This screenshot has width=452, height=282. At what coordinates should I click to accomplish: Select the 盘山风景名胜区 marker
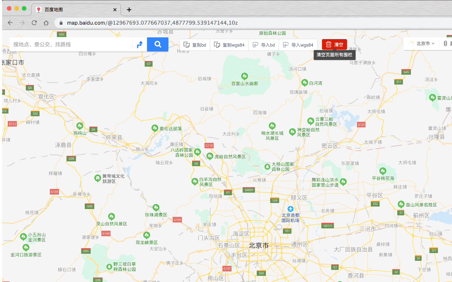click(x=402, y=204)
